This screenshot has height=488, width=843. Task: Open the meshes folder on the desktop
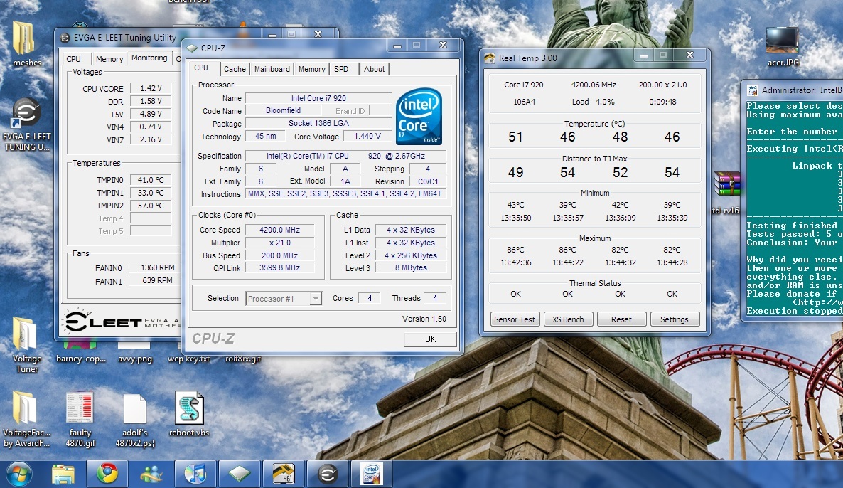[x=24, y=43]
